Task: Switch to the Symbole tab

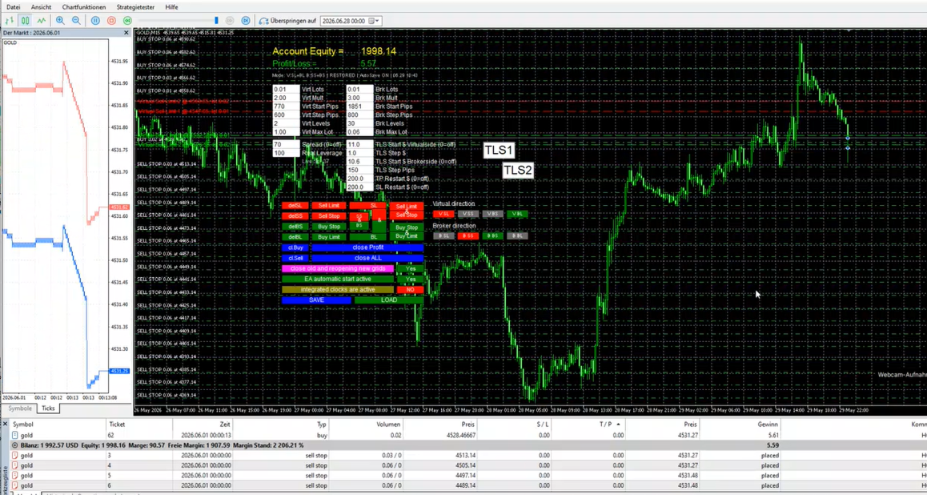Action: click(x=19, y=408)
